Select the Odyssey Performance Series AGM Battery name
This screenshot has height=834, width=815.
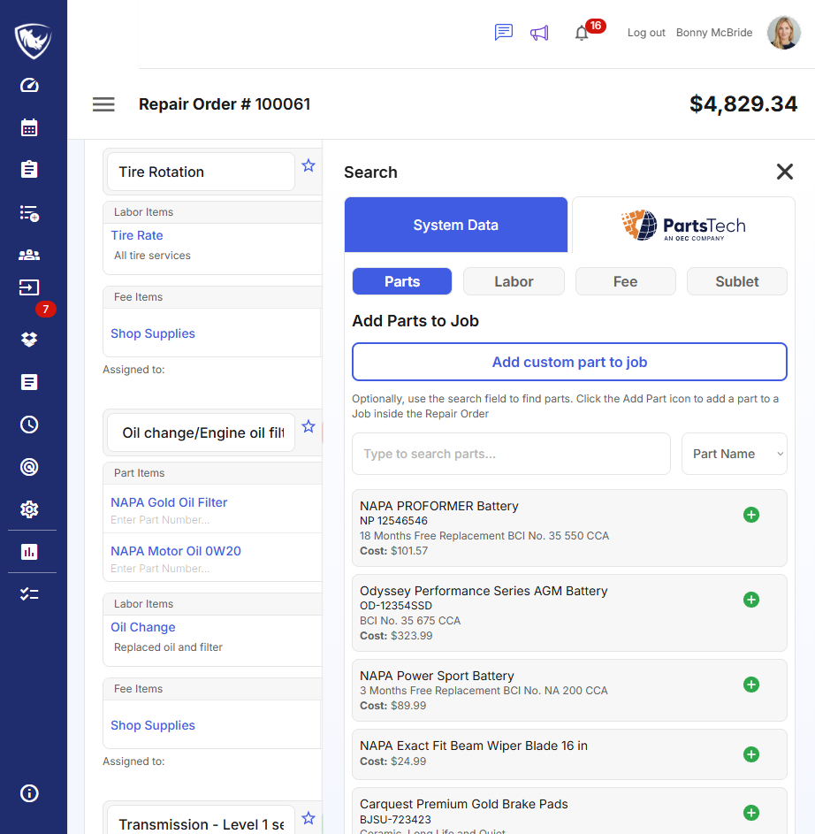coord(484,591)
